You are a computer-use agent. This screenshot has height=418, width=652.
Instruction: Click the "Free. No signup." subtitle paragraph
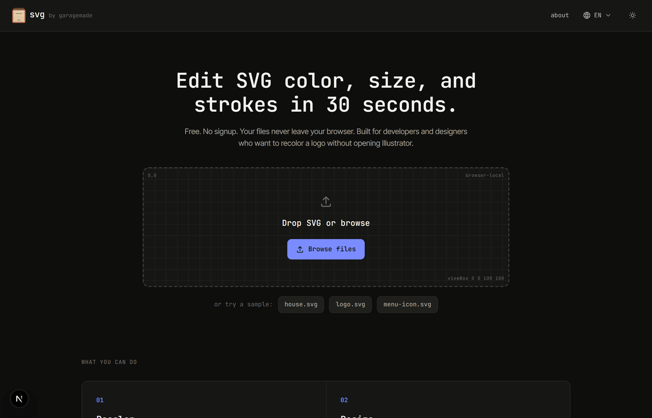coord(326,137)
